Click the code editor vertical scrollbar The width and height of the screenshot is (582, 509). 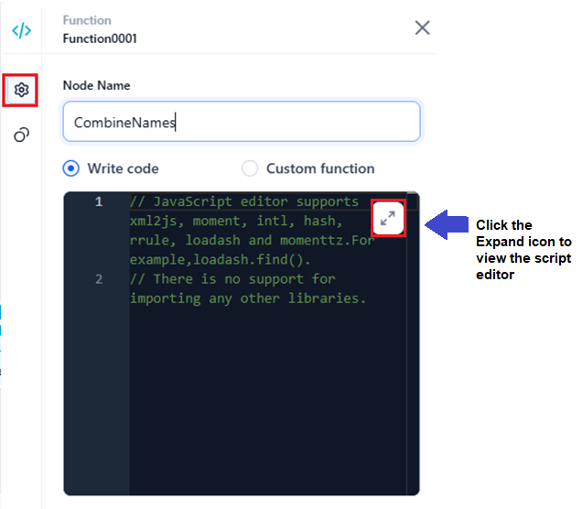pos(413,343)
